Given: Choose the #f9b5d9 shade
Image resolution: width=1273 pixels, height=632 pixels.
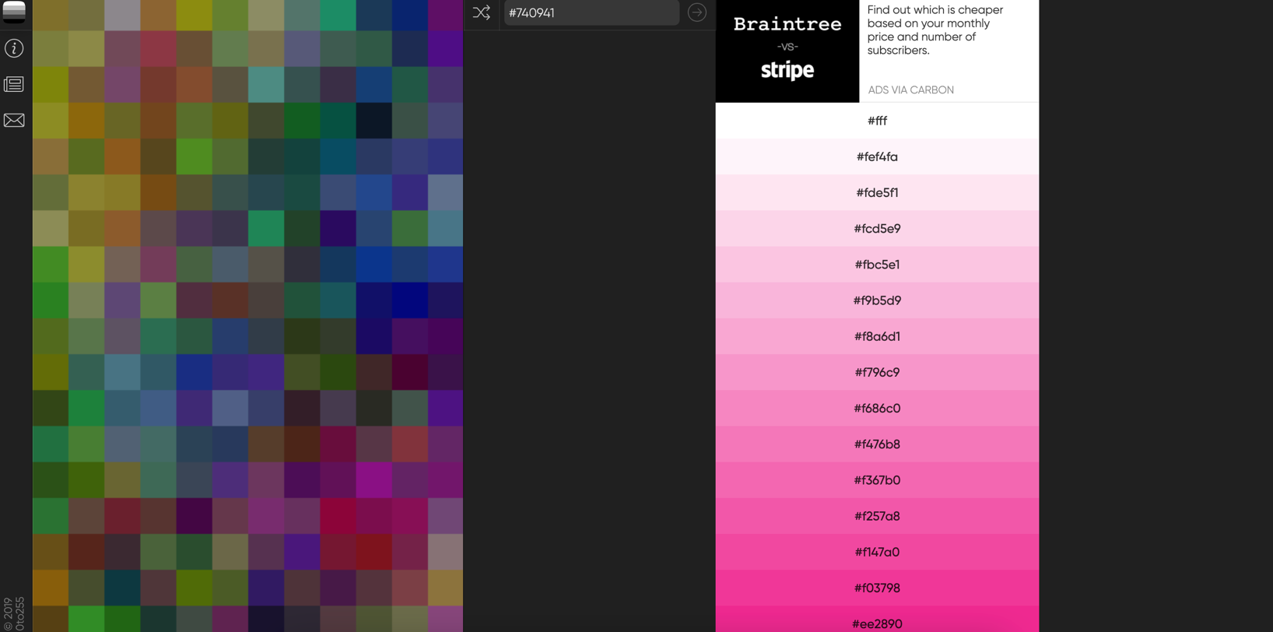Looking at the screenshot, I should click(877, 300).
